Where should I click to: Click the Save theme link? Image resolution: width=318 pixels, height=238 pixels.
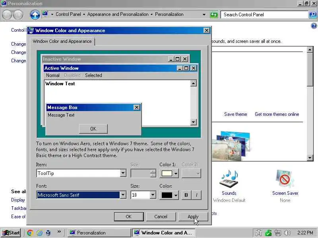236,114
